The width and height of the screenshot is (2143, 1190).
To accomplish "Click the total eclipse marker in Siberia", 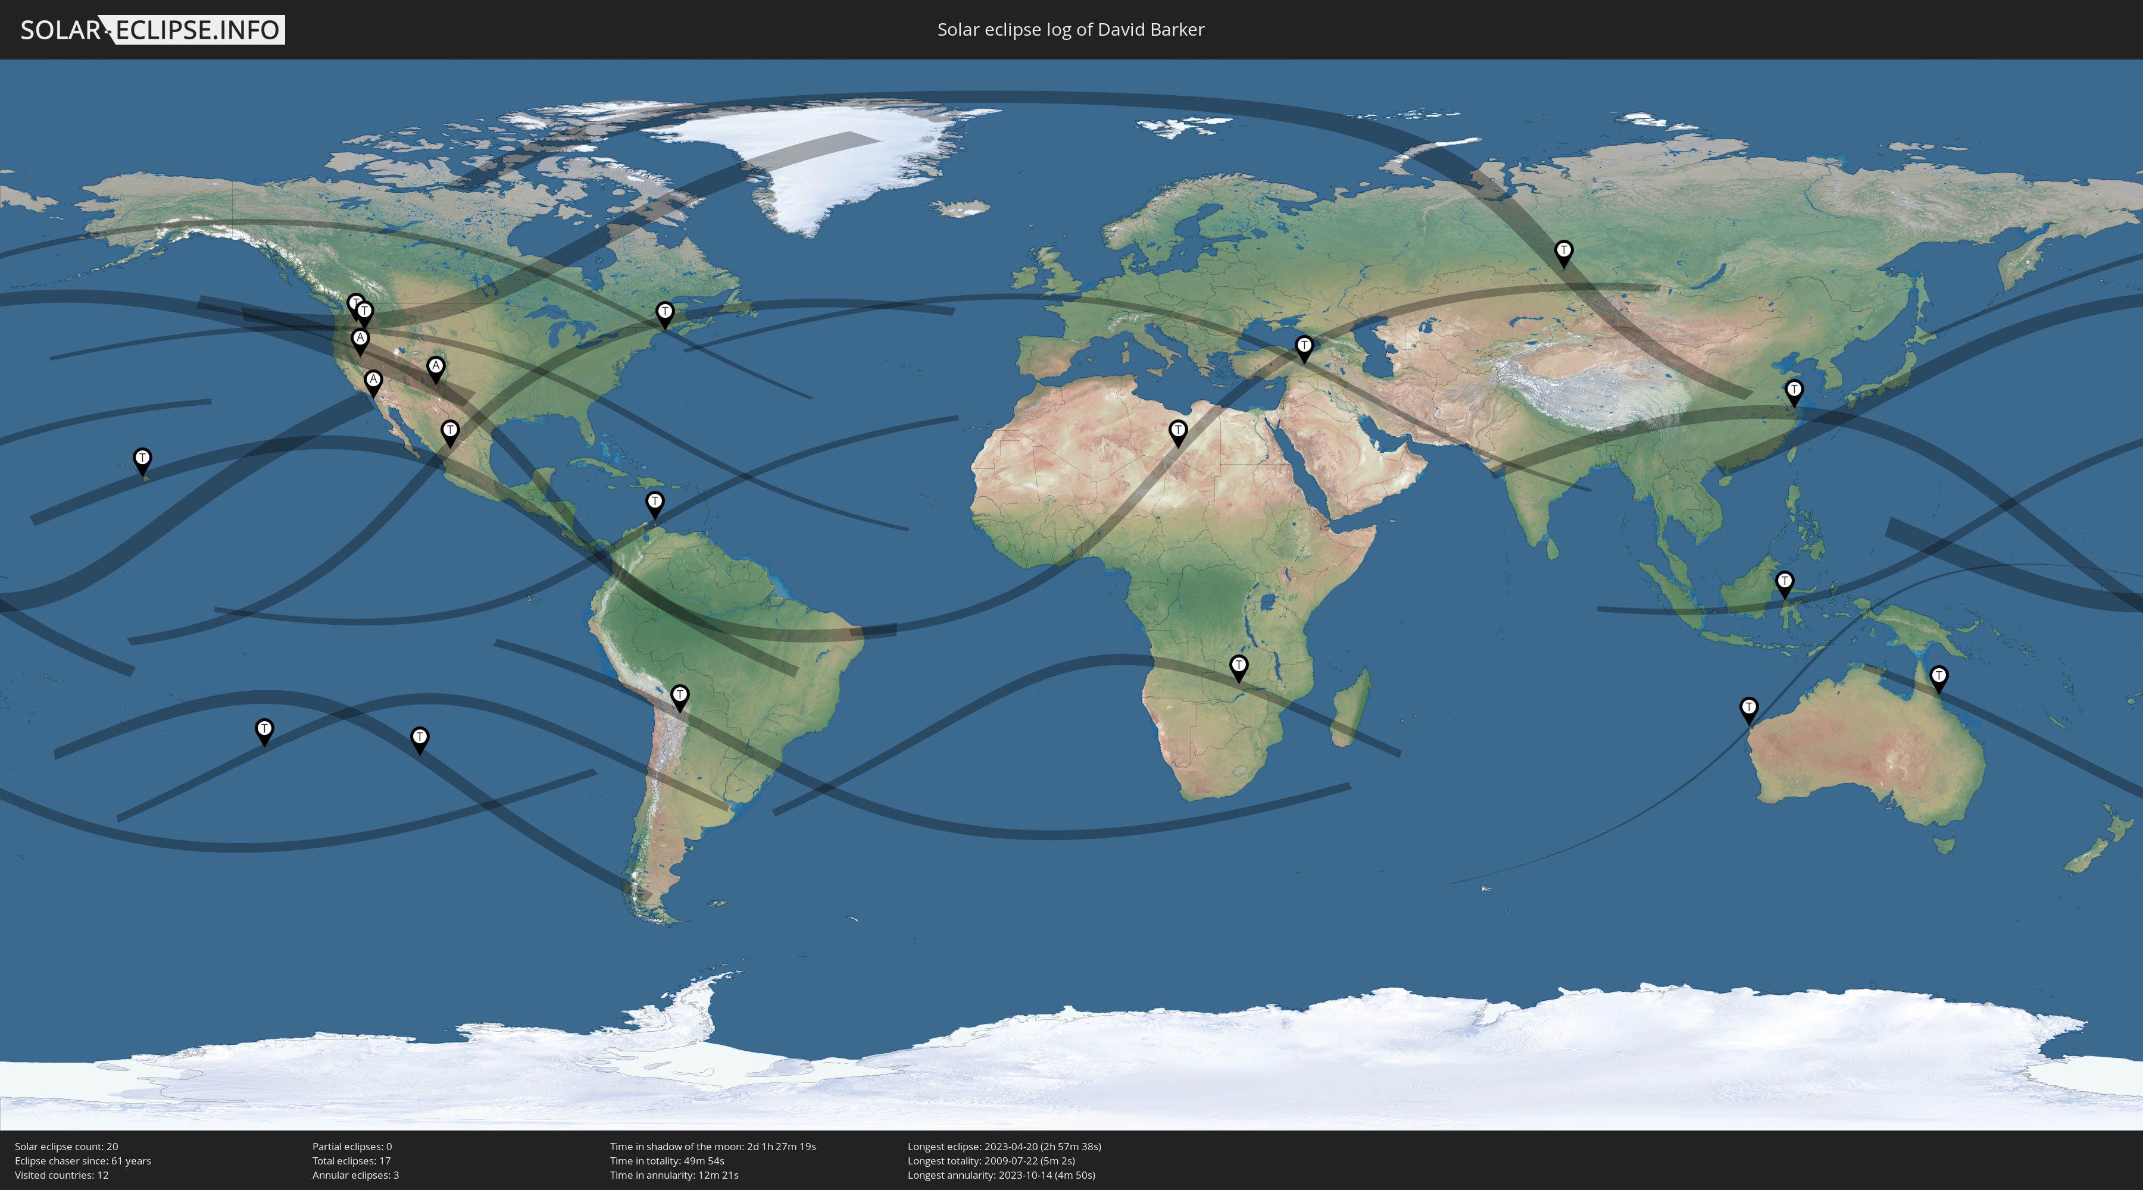I will click(x=1564, y=252).
